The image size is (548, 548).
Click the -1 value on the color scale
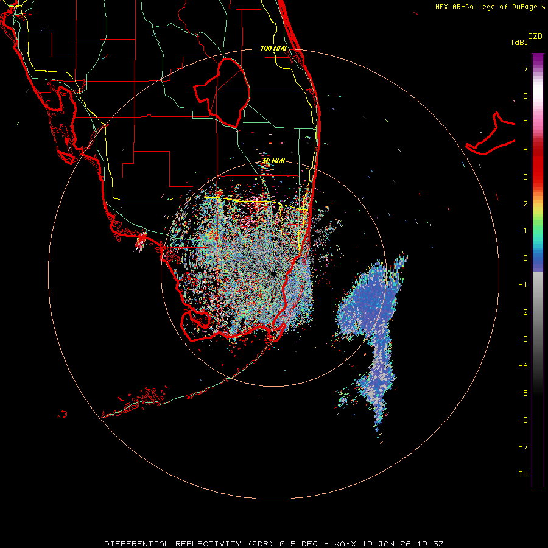(523, 285)
